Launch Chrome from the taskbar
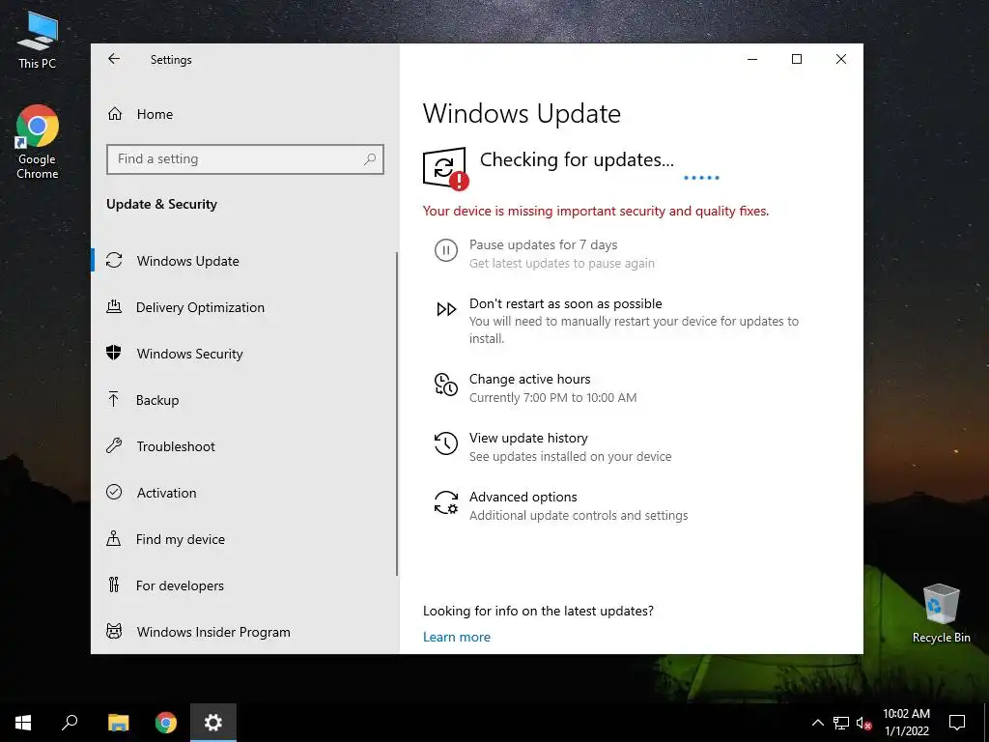The width and height of the screenshot is (989, 742). tap(166, 723)
